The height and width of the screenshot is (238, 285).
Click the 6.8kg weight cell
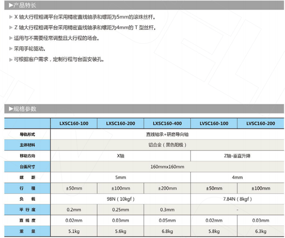tap(167, 231)
